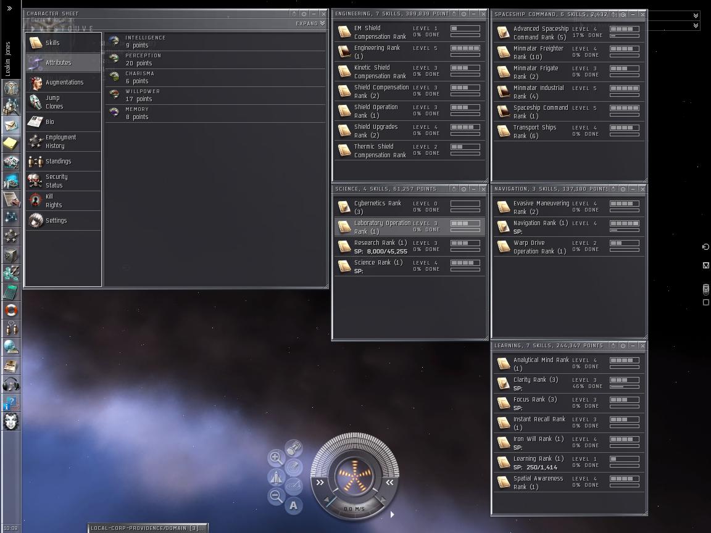Image resolution: width=711 pixels, height=533 pixels.
Task: Open circle menu button in Learning window header
Action: (623, 346)
